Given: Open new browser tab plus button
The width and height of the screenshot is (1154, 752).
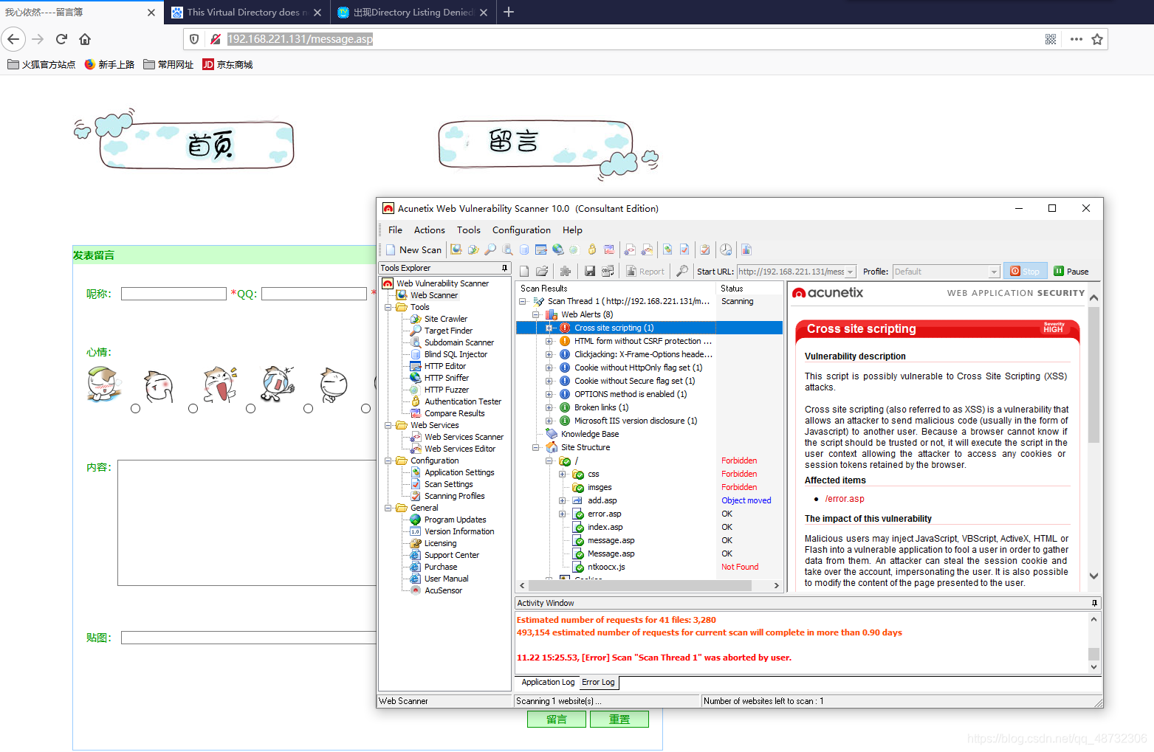Looking at the screenshot, I should (x=509, y=12).
